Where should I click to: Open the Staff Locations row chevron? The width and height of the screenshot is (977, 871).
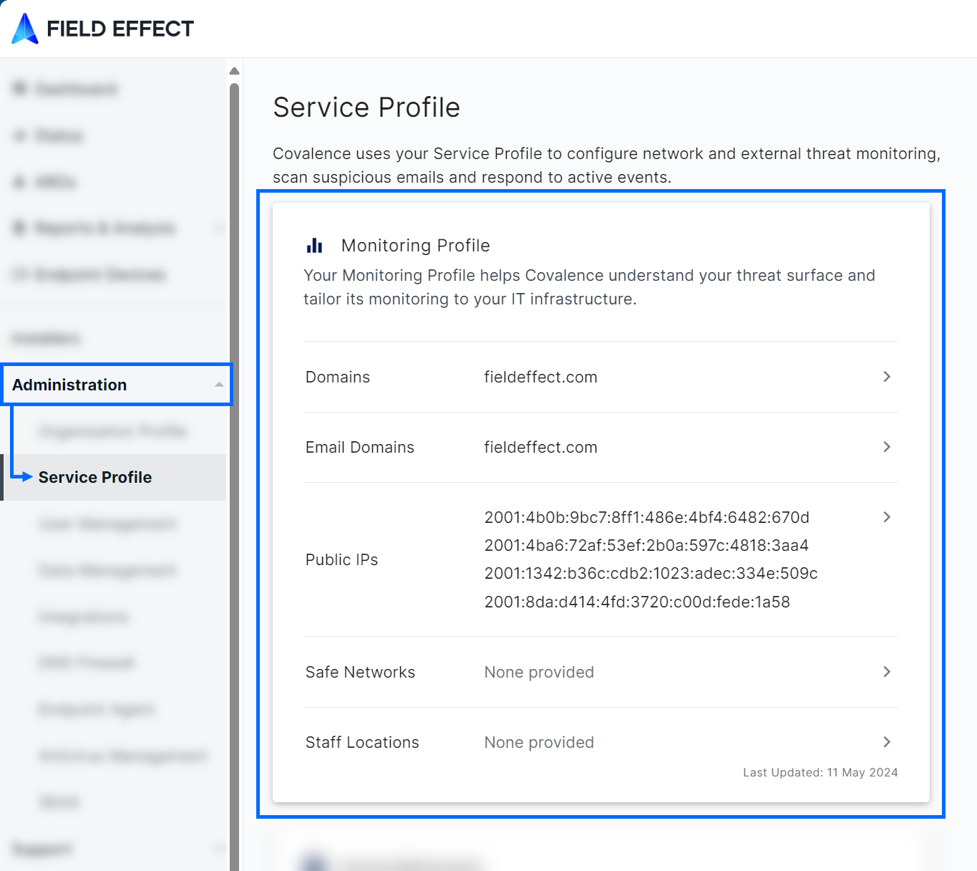(887, 742)
